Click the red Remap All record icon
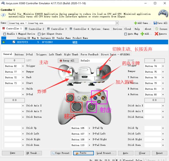Screen dimensions: 169x161 coord(61,61)
